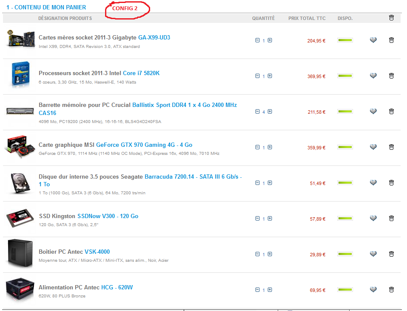The width and height of the screenshot is (407, 311).
Task: Click the DÉSIGNATION PRODUITS column header
Action: [65, 18]
